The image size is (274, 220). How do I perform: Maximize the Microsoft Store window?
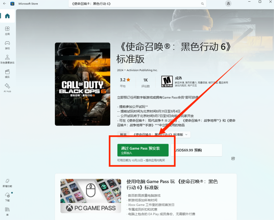coord(260,2)
